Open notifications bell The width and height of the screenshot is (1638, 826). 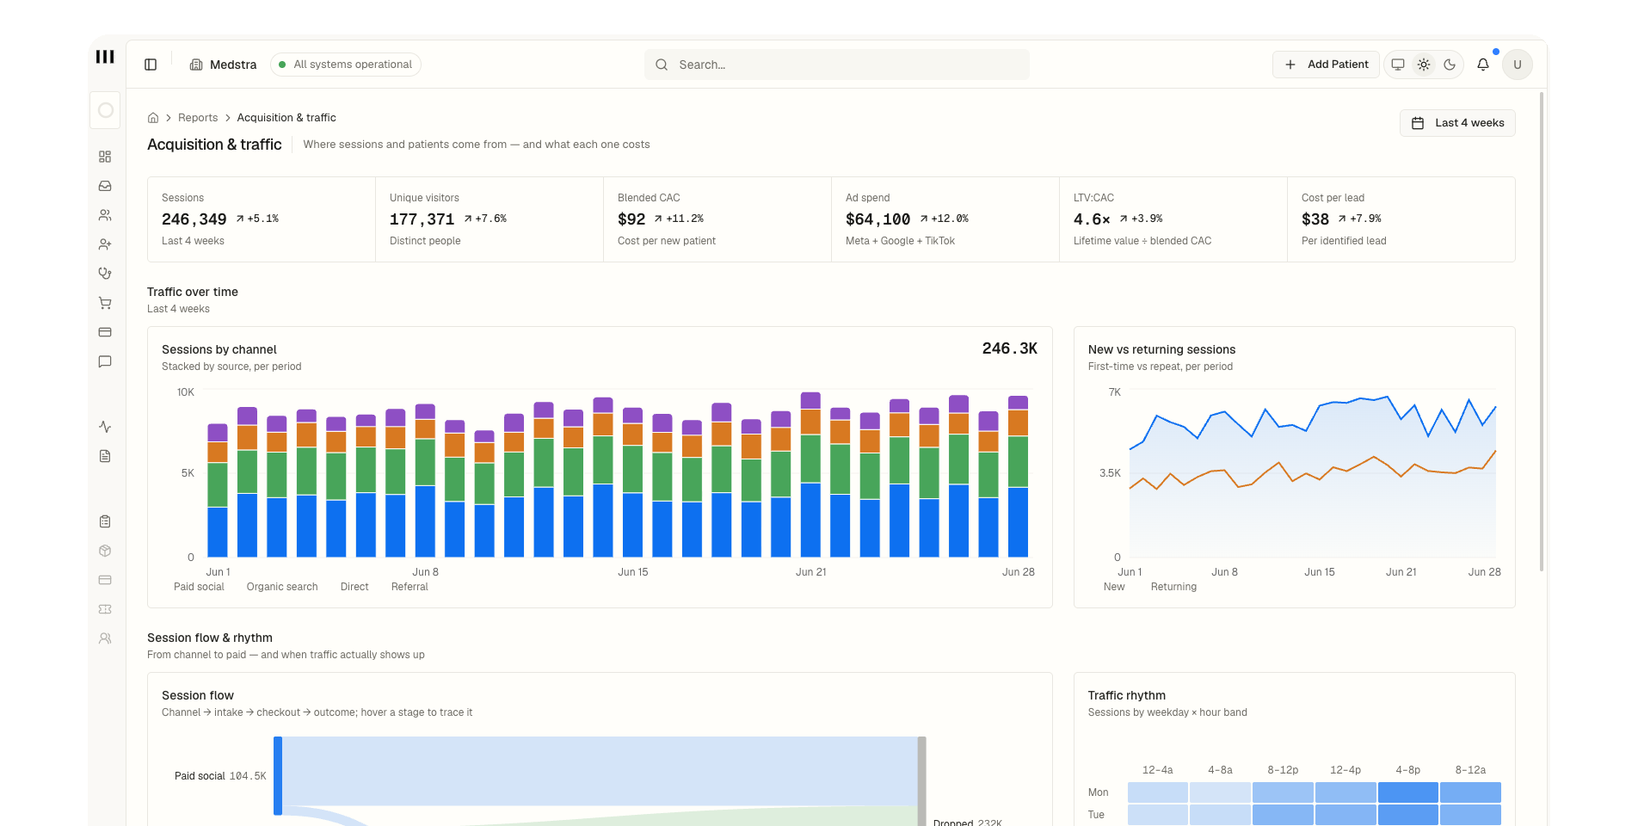point(1483,65)
